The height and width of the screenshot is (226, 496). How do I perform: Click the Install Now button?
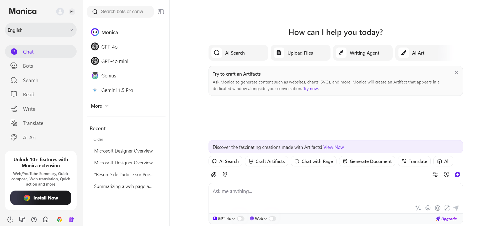pyautogui.click(x=41, y=198)
